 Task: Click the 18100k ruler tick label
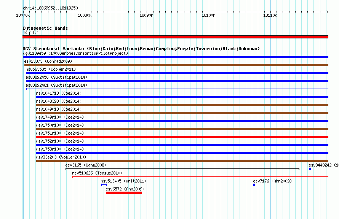(x=208, y=15)
